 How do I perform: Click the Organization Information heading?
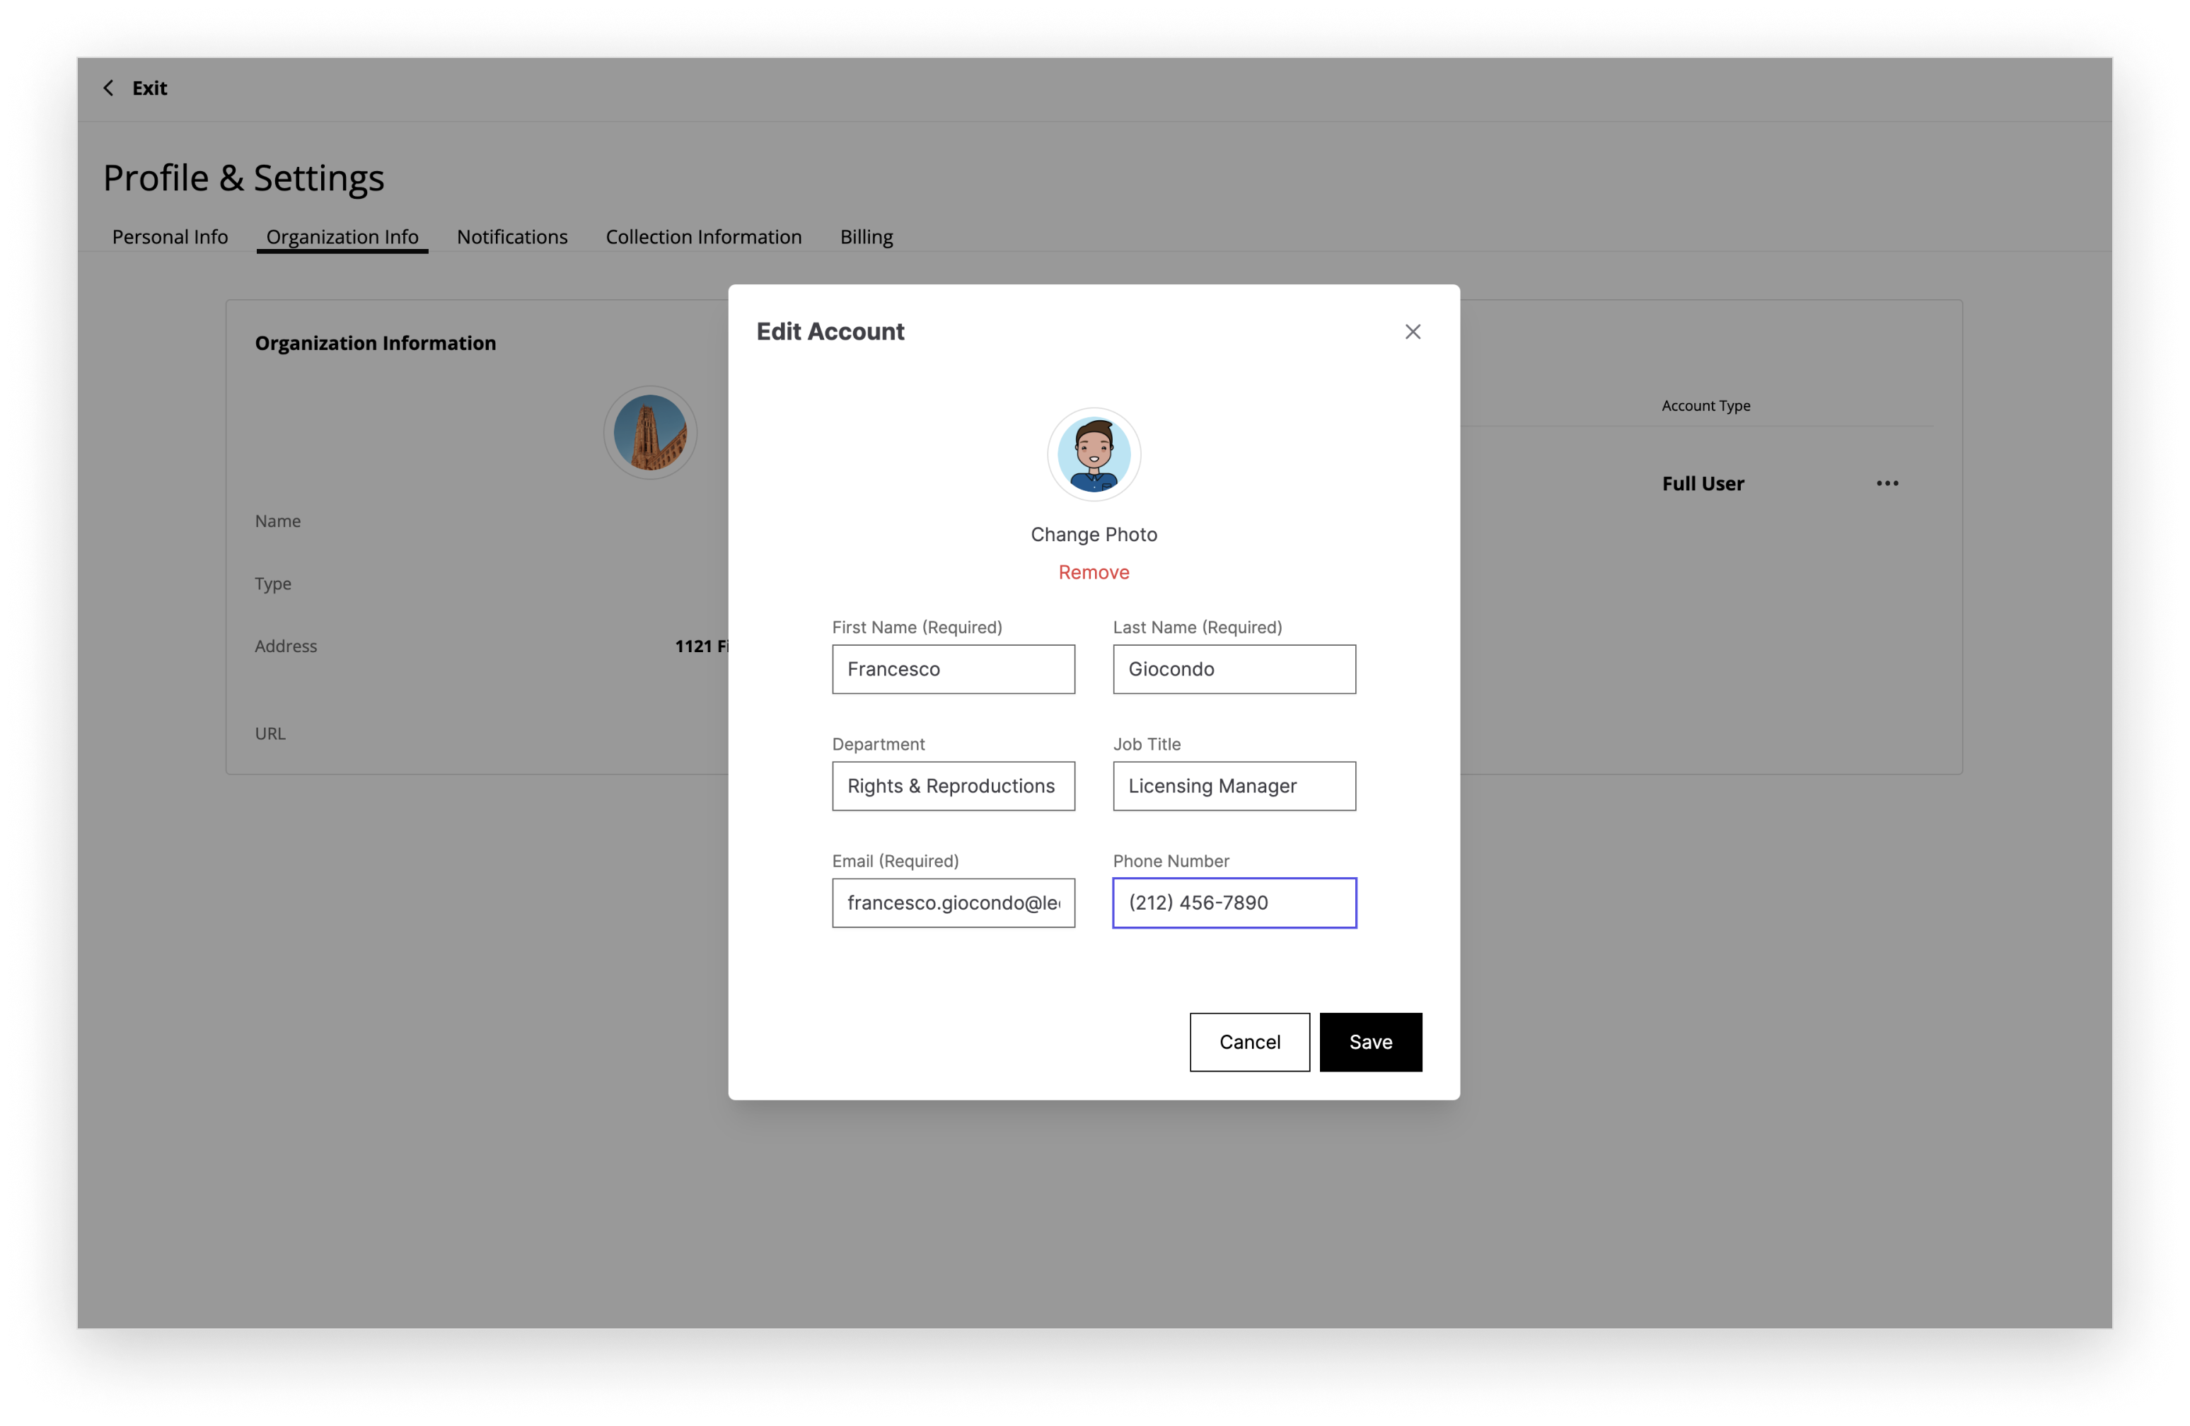pos(376,343)
